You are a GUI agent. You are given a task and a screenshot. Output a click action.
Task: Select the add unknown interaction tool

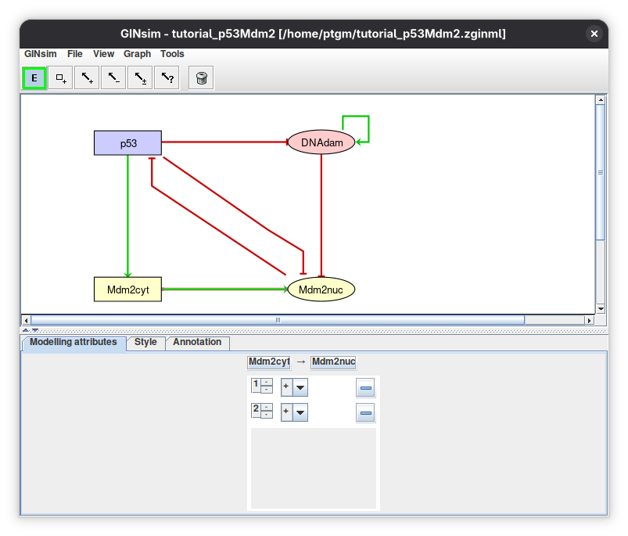[x=167, y=77]
